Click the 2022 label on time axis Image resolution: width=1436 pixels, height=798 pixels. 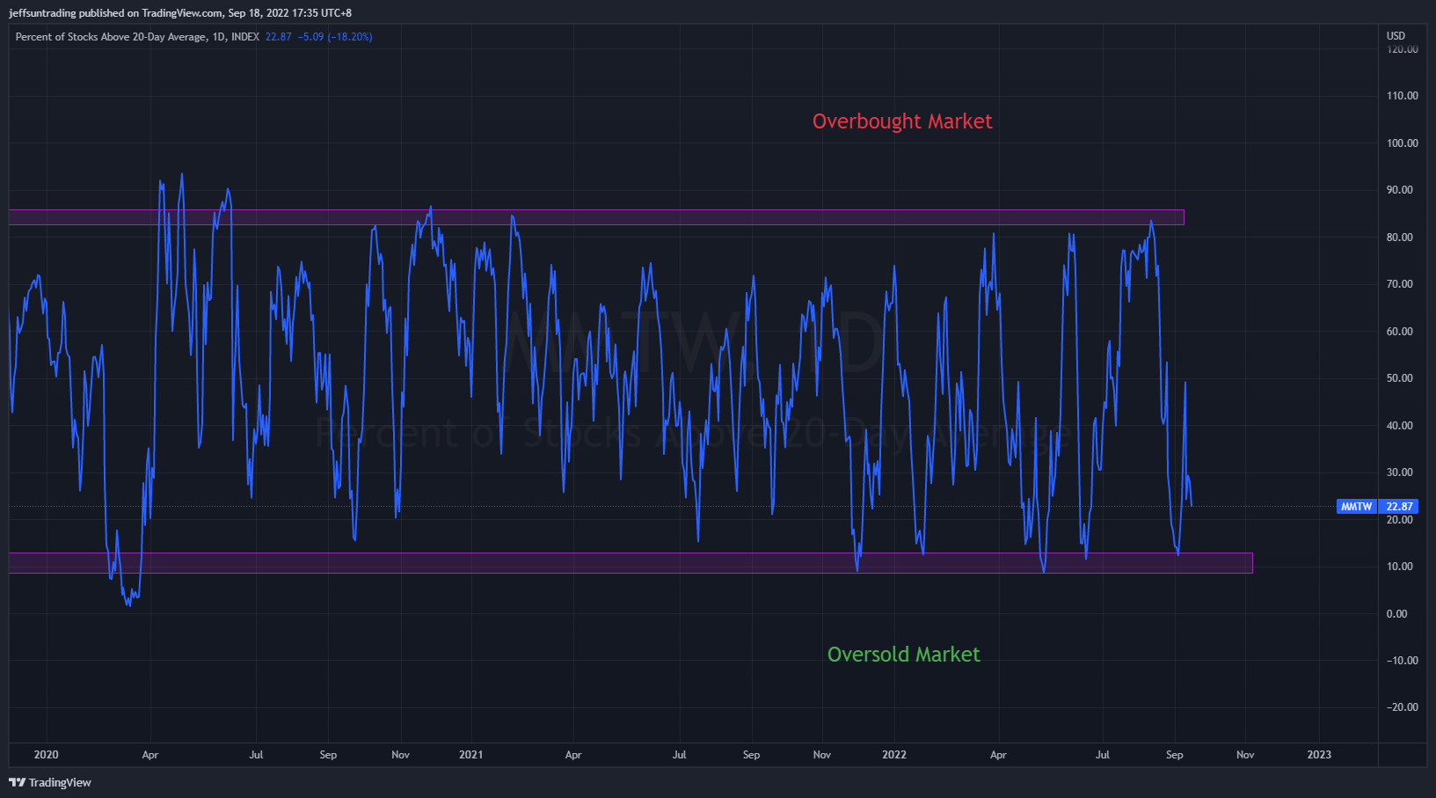click(894, 755)
